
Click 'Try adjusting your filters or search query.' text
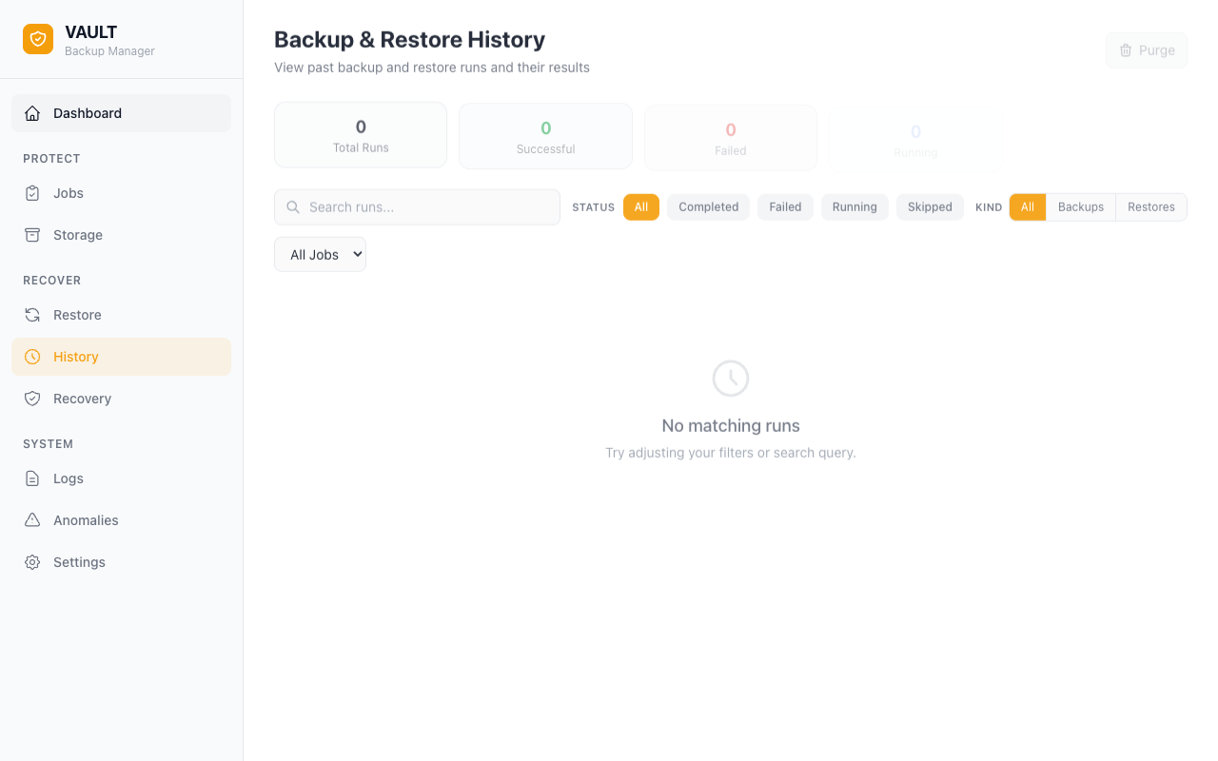(x=731, y=453)
